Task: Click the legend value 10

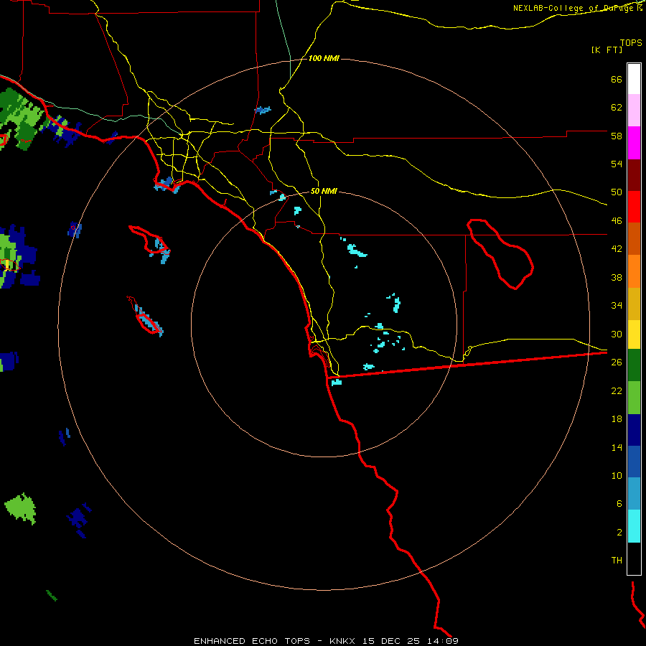Action: pyautogui.click(x=617, y=475)
